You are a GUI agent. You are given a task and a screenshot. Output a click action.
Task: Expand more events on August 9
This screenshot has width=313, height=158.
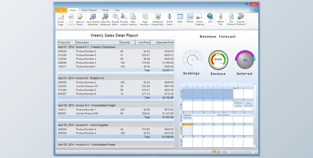click(252, 110)
